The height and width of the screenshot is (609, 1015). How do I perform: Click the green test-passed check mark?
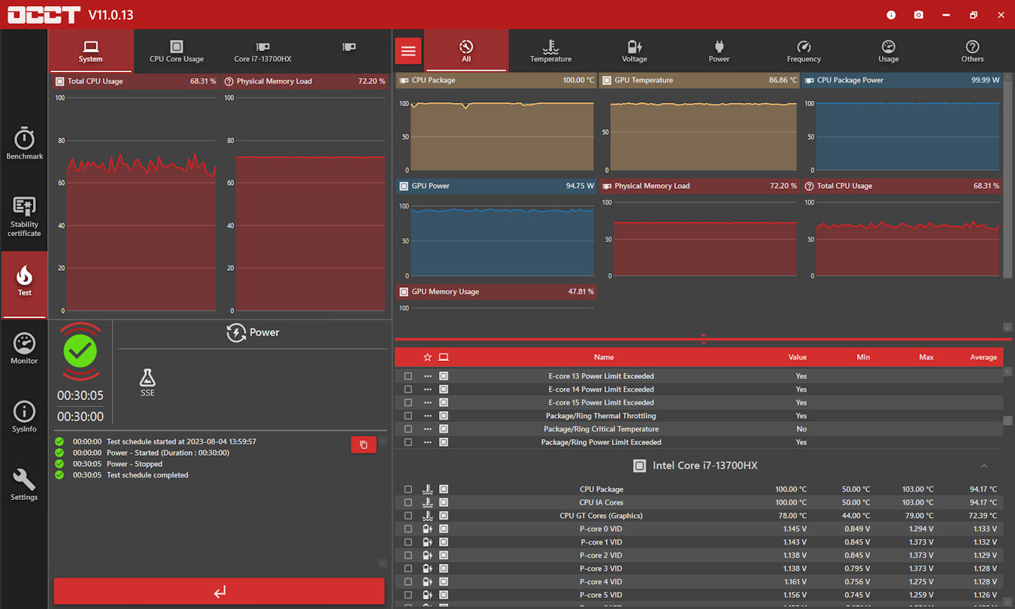point(81,350)
